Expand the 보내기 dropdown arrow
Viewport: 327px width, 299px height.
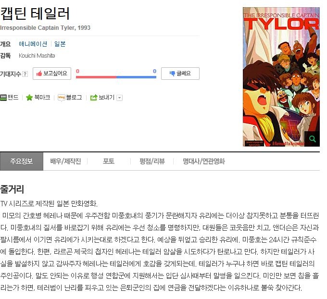click(119, 98)
